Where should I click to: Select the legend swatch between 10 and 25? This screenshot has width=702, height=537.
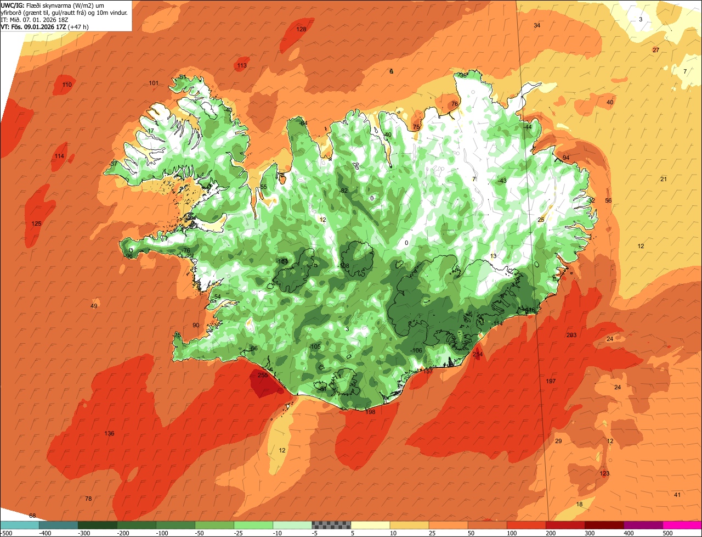pyautogui.click(x=409, y=525)
